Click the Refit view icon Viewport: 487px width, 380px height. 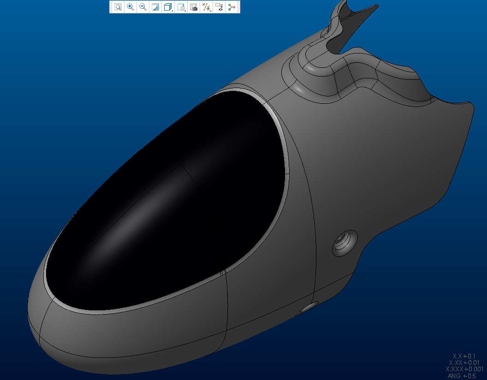tap(118, 7)
